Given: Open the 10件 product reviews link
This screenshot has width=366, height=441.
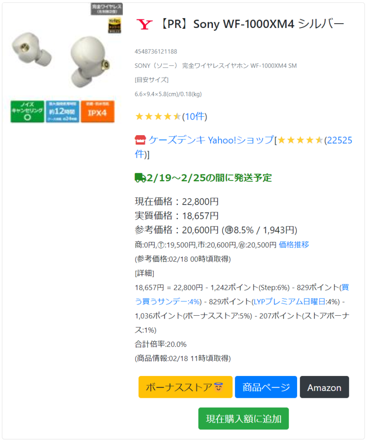Looking at the screenshot, I should tap(194, 116).
